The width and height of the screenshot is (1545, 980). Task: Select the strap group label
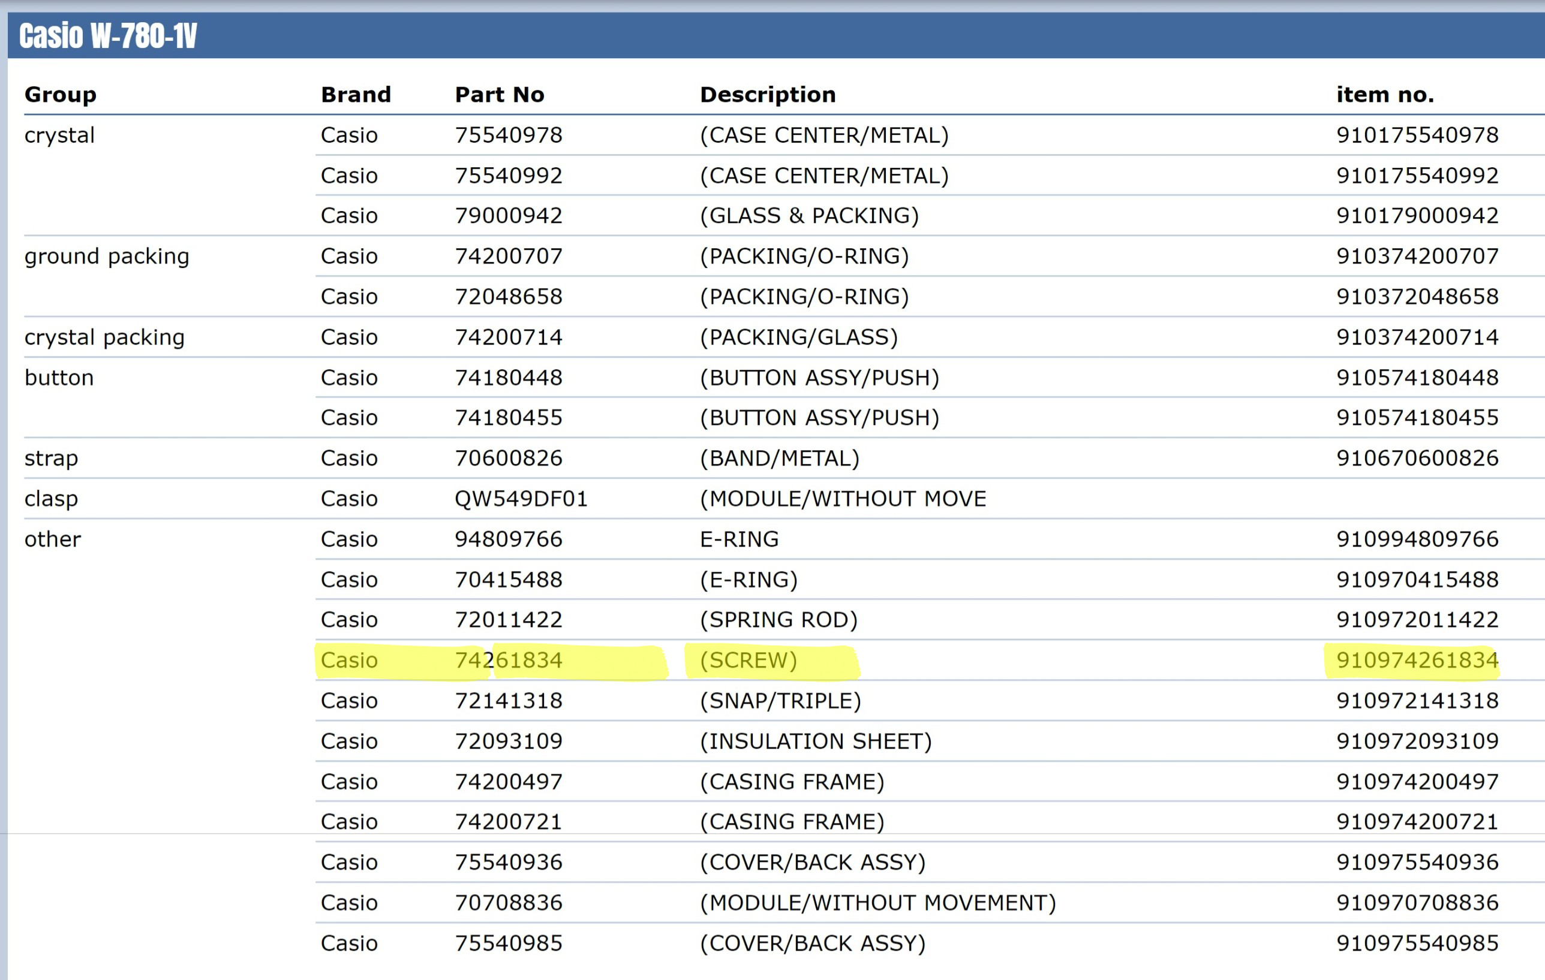point(52,459)
